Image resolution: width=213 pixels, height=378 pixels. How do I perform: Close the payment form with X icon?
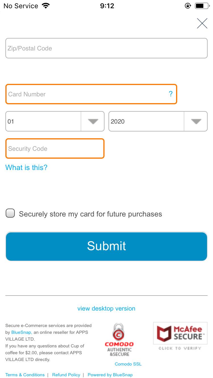[x=202, y=23]
